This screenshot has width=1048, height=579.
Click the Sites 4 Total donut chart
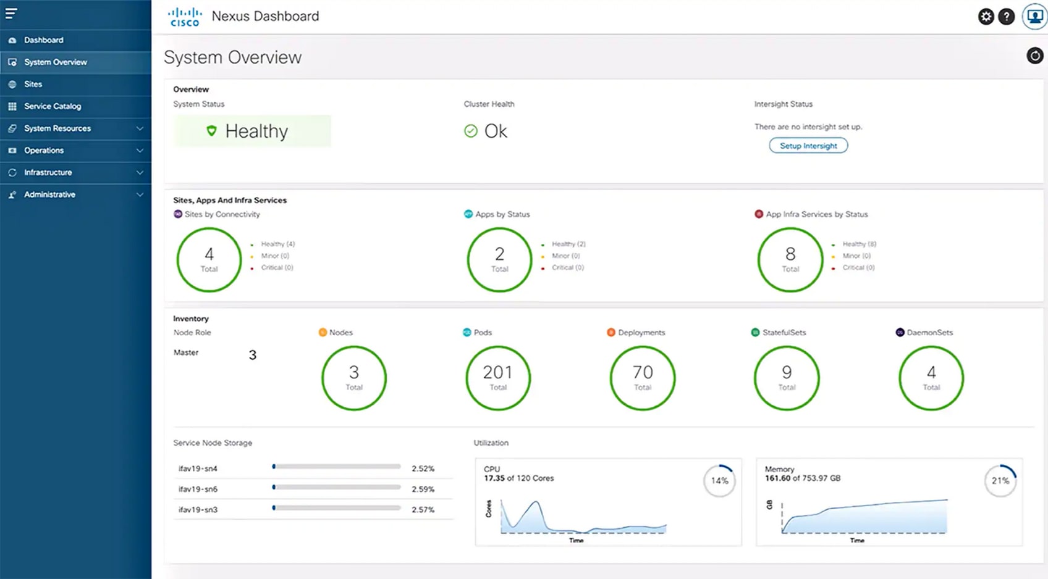(209, 260)
